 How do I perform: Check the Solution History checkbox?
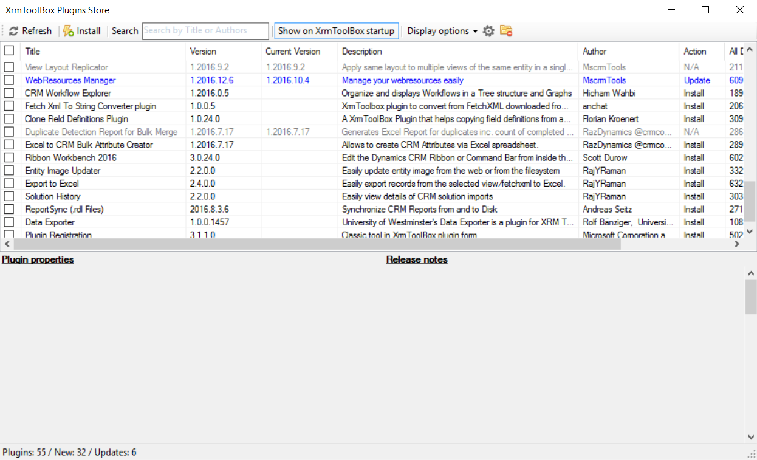[x=9, y=196]
